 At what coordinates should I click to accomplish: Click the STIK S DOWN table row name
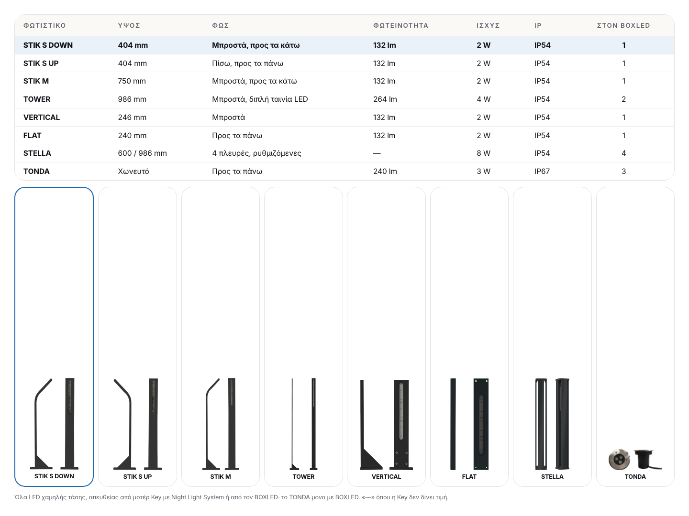pos(48,45)
